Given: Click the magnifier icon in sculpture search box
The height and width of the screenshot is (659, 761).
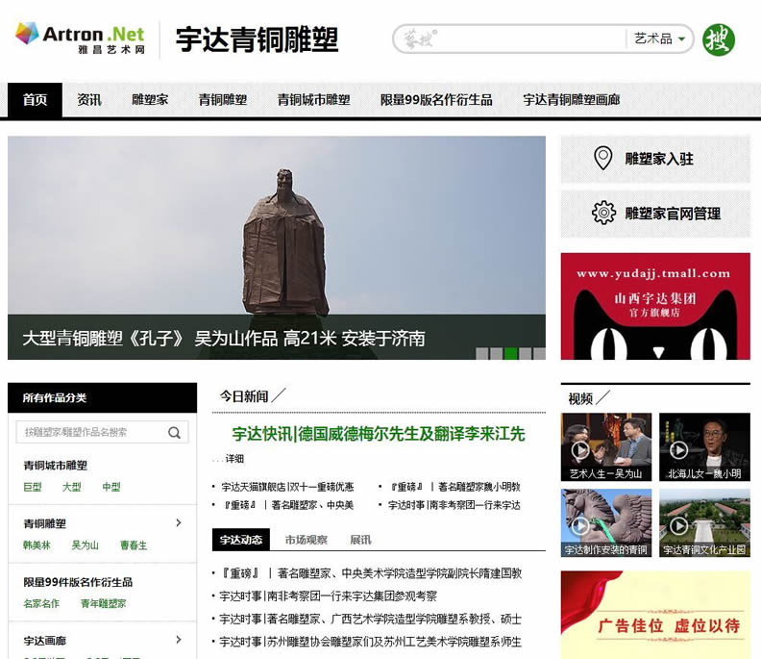Looking at the screenshot, I should click(x=174, y=433).
